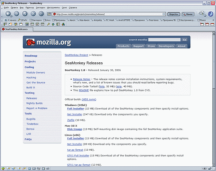The image size is (216, 171).
Task: Open the address bar history dropdown arrow
Action: click(x=163, y=14)
